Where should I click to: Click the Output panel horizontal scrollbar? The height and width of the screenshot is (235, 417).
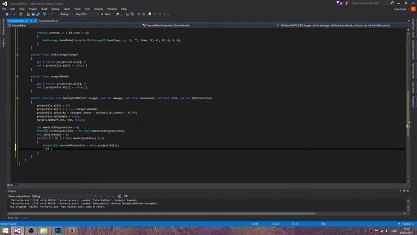pos(163,213)
